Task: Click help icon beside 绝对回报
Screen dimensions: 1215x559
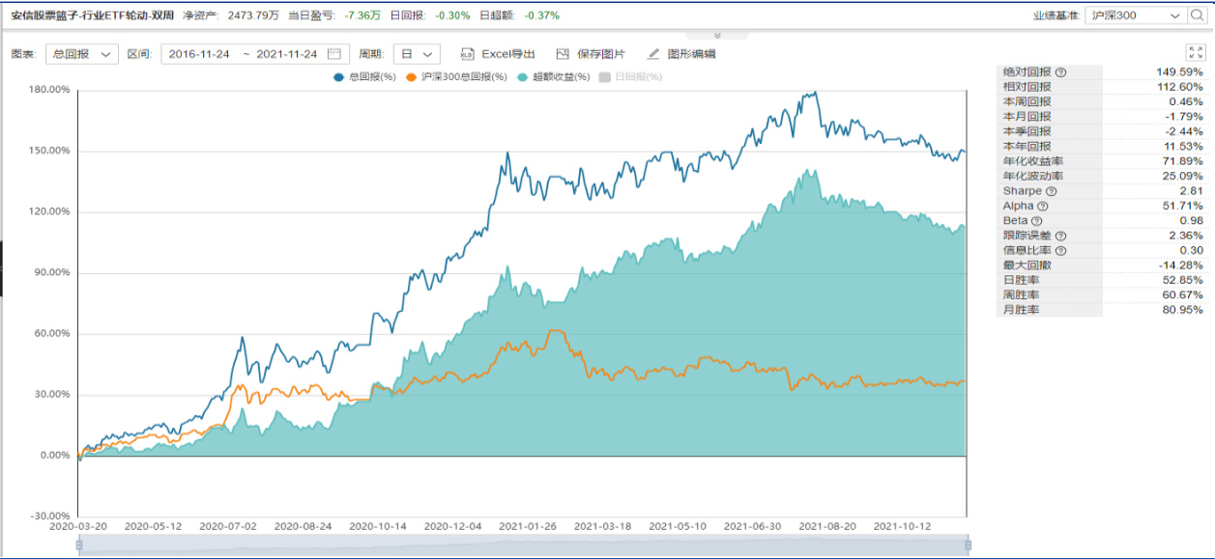Action: pos(1060,72)
